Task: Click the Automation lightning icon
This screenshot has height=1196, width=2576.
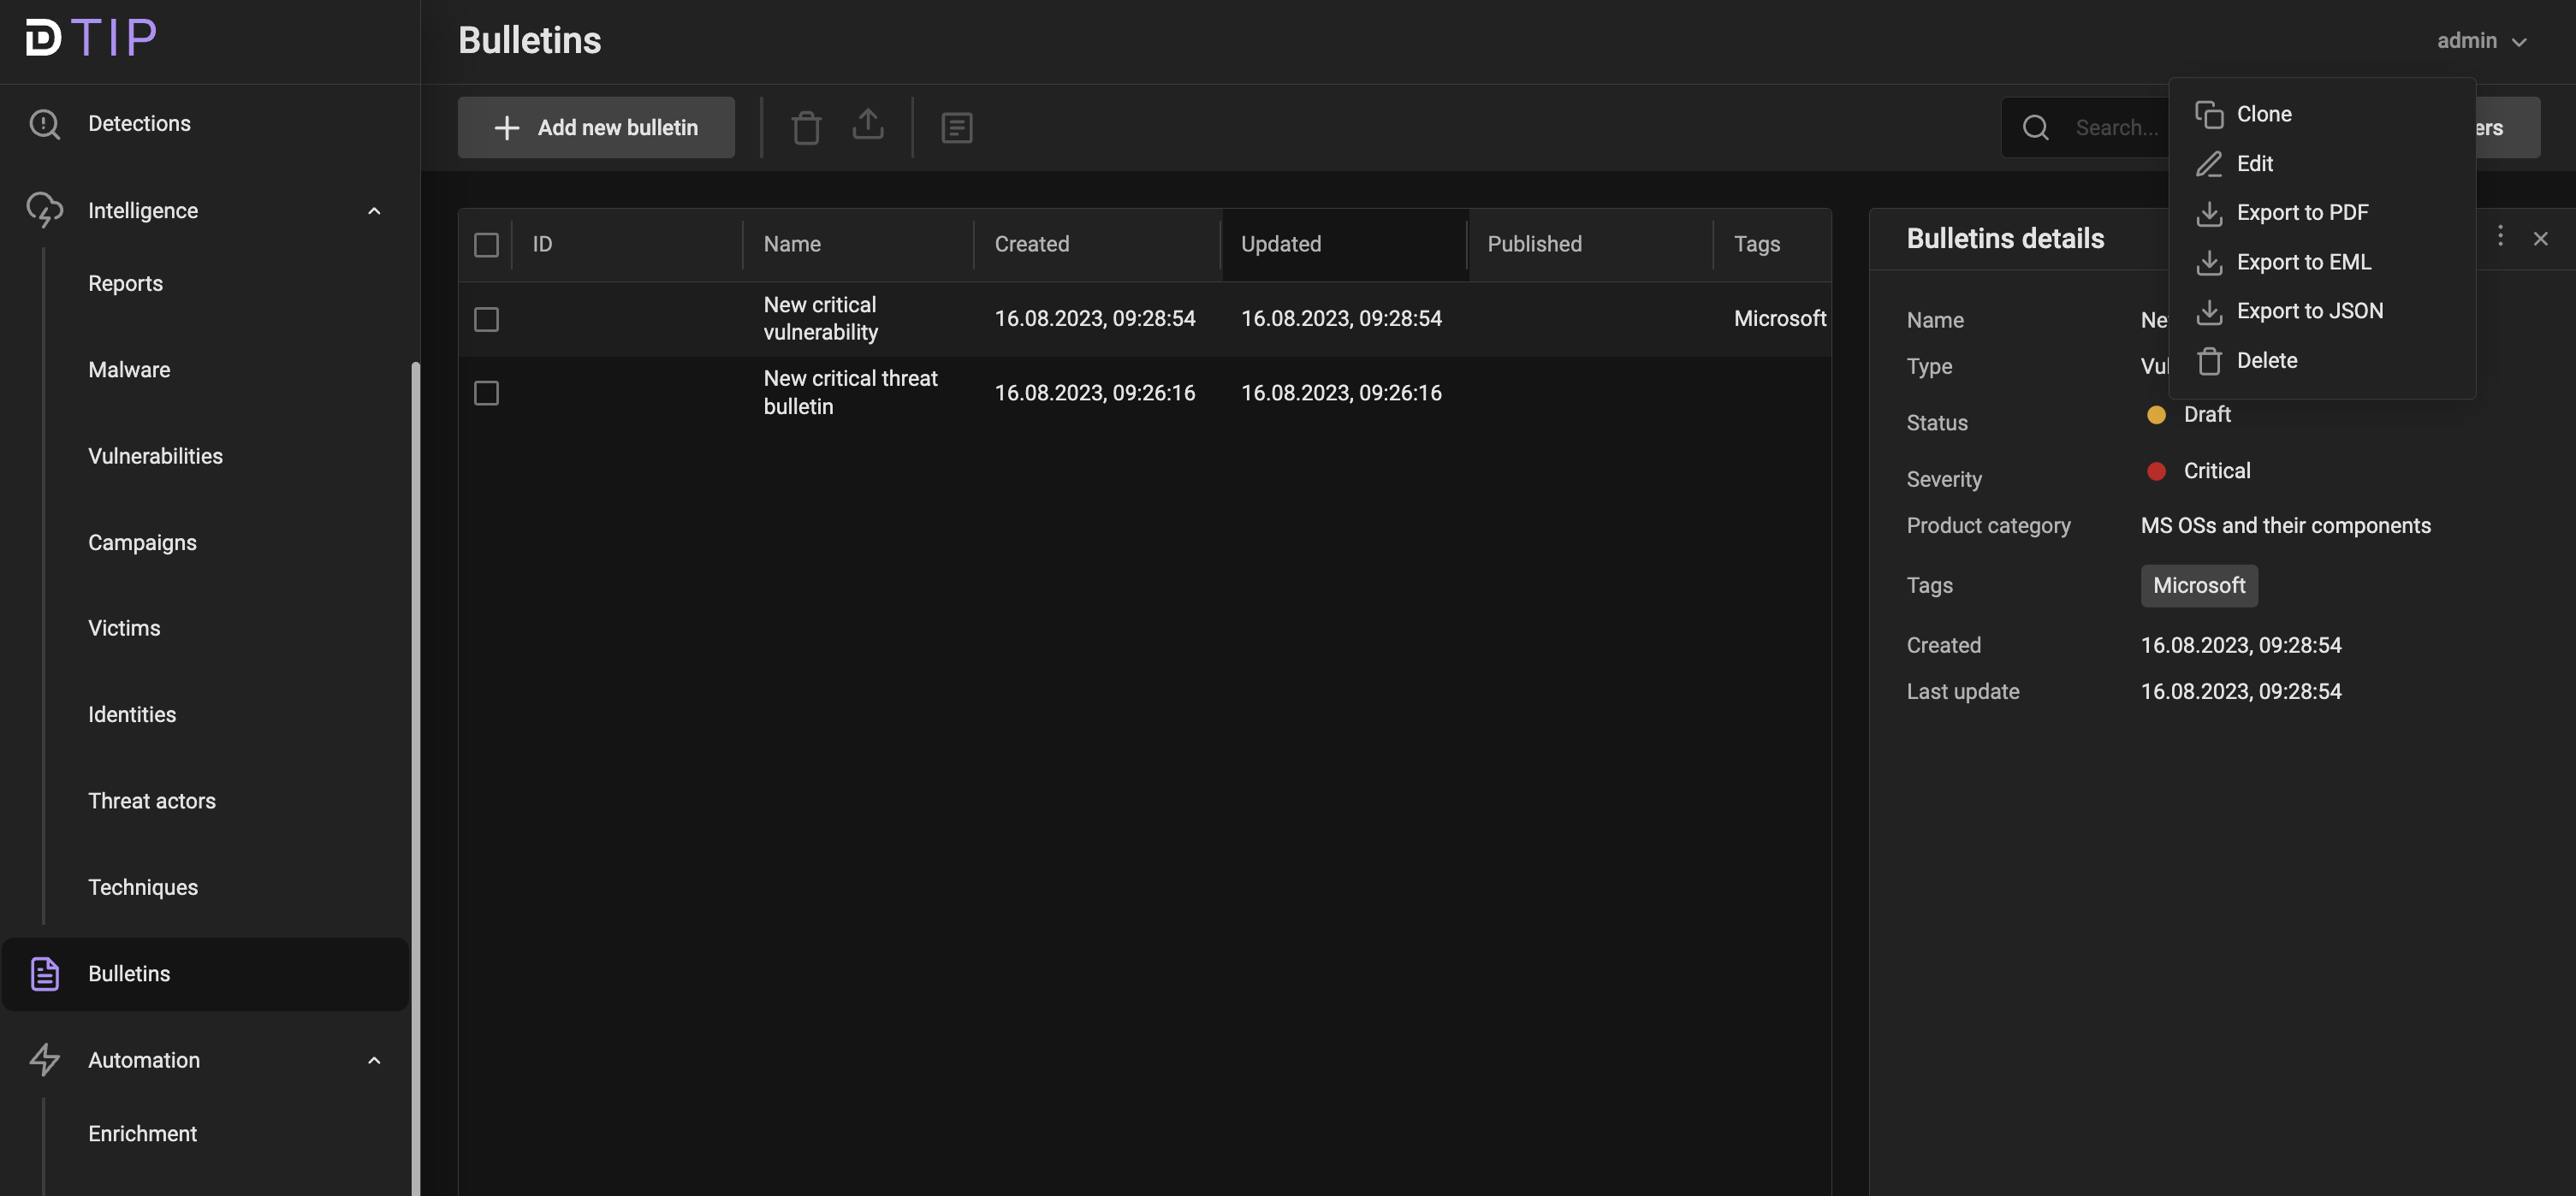Action: [44, 1059]
